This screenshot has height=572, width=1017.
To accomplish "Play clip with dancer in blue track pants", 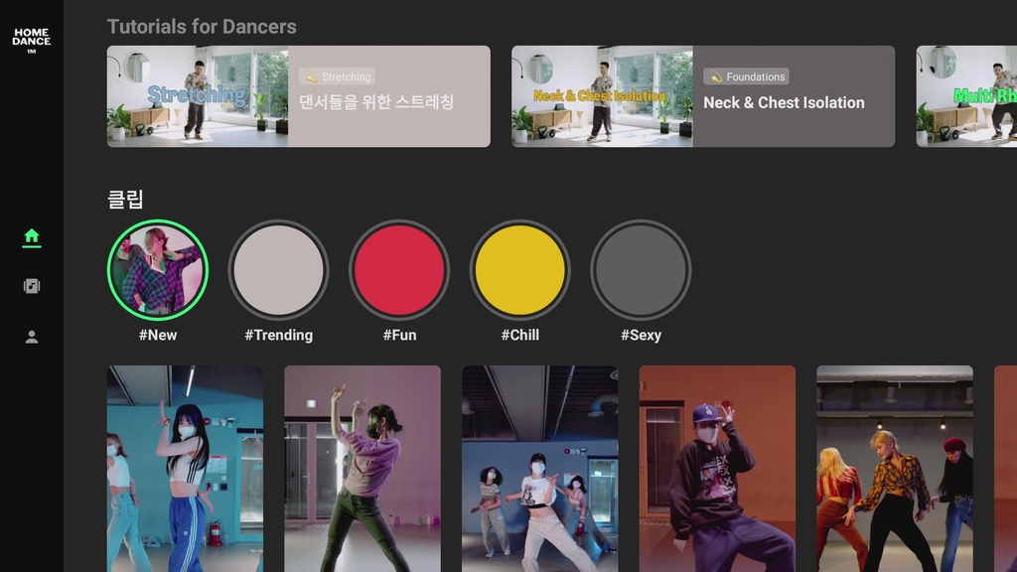I will (185, 469).
